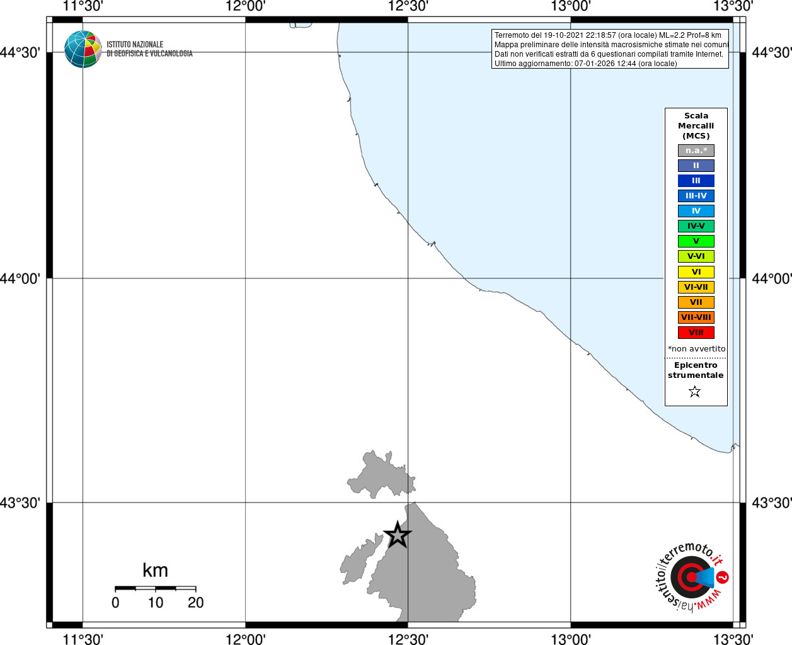Image resolution: width=792 pixels, height=645 pixels.
Task: Click the V-VI legend swatch
Action: click(x=696, y=256)
